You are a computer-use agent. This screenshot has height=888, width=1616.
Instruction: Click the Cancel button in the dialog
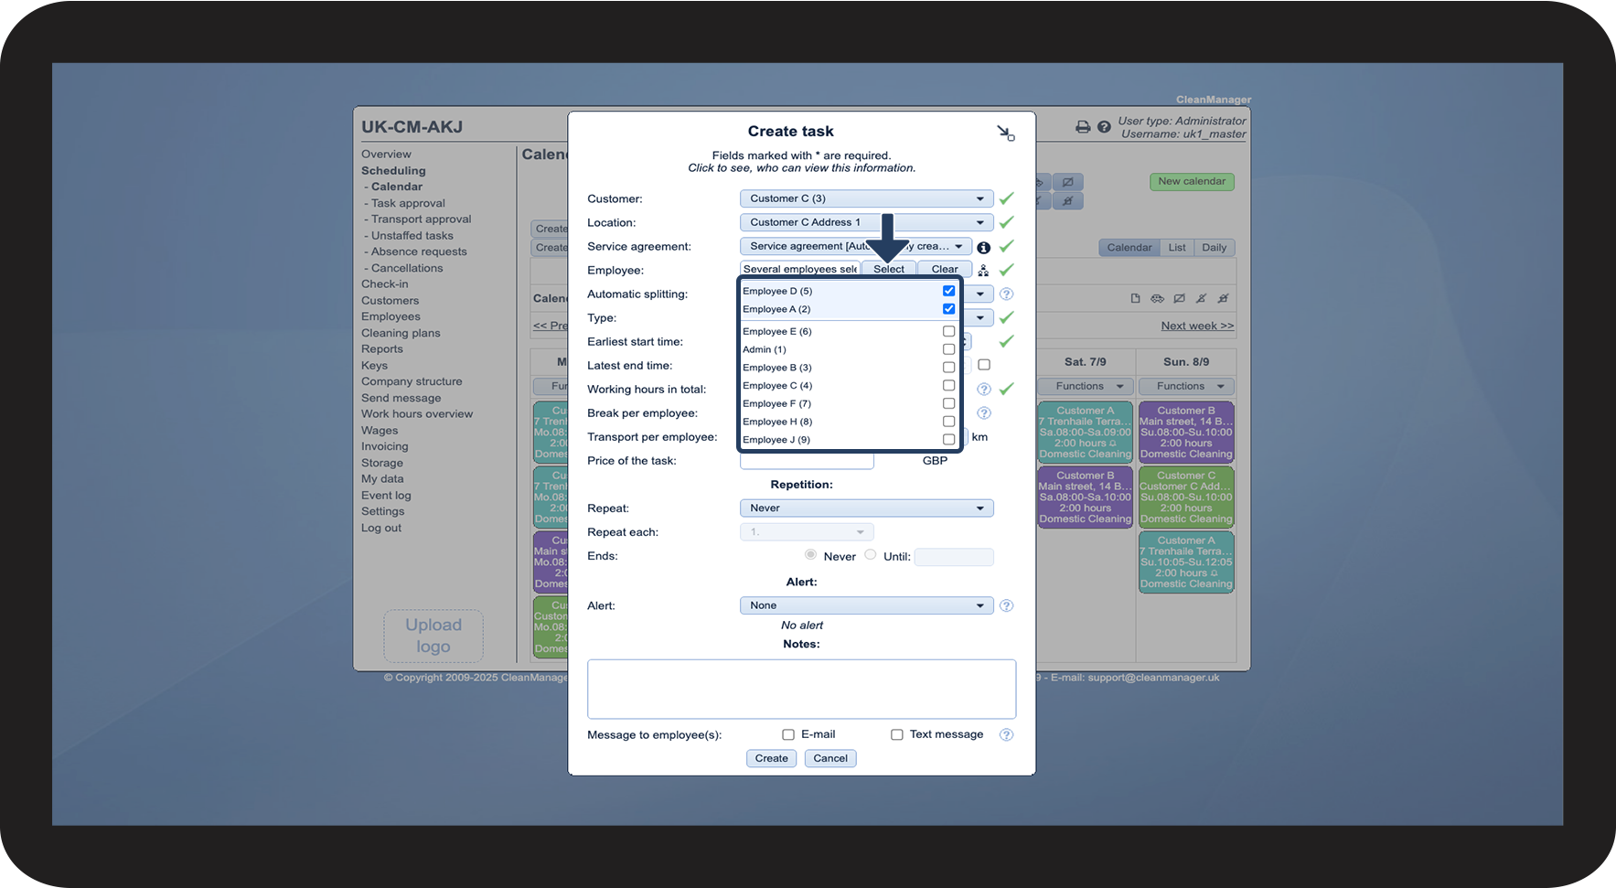(830, 758)
